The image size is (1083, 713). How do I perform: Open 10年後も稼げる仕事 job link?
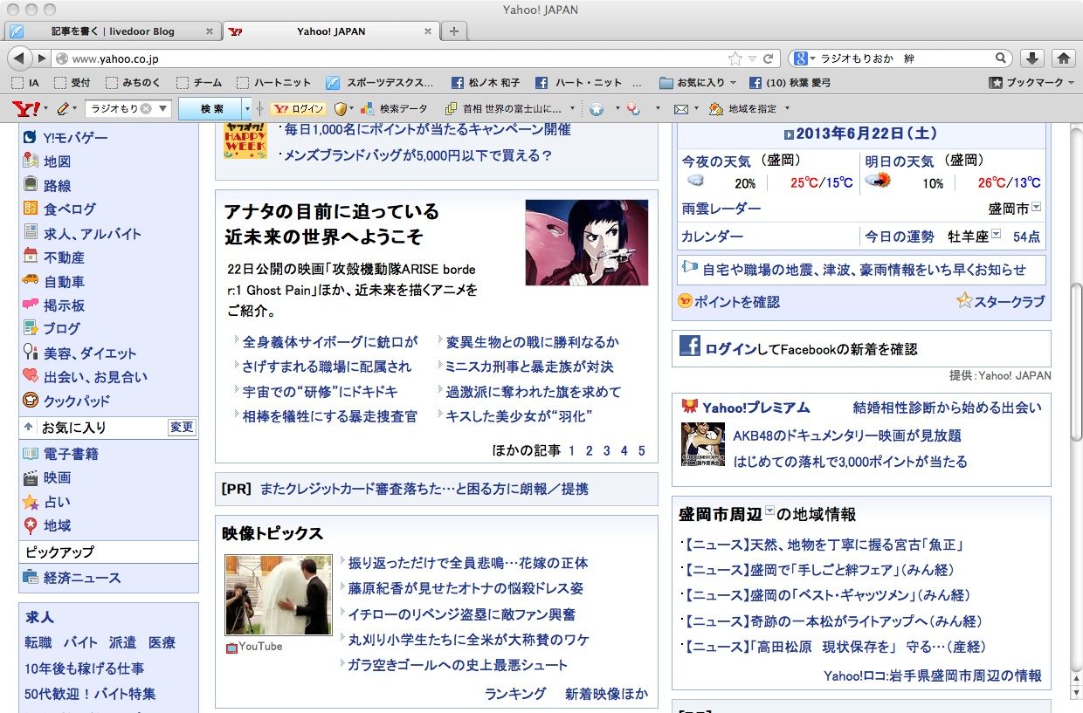point(85,668)
